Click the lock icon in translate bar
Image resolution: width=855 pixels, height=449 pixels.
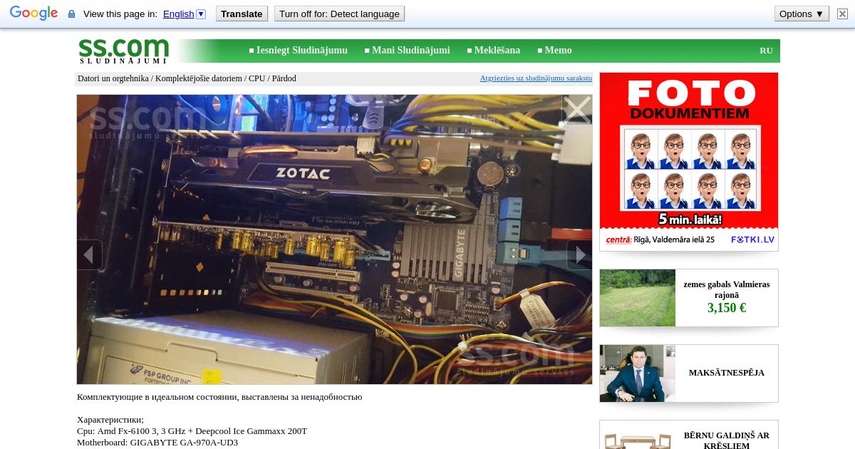pyautogui.click(x=71, y=14)
